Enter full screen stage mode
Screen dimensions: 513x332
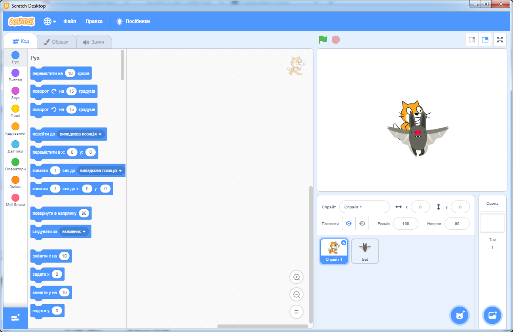tap(500, 40)
